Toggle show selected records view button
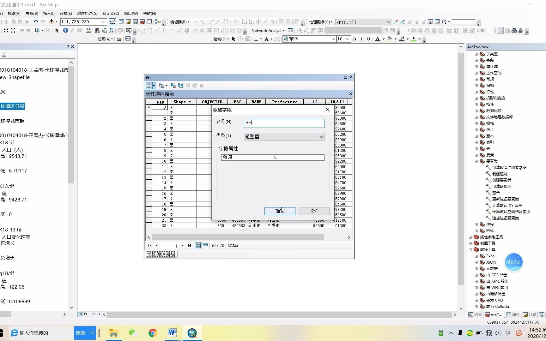The image size is (546, 341). pyautogui.click(x=205, y=245)
